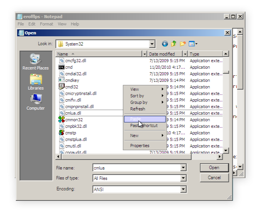Click the Open button
Screen dimensions: 262x217
[x=214, y=168]
